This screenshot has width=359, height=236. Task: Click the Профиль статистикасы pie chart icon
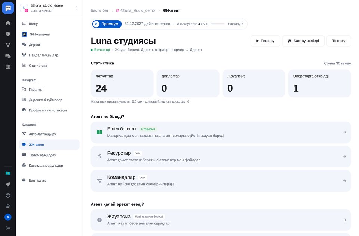click(24, 110)
